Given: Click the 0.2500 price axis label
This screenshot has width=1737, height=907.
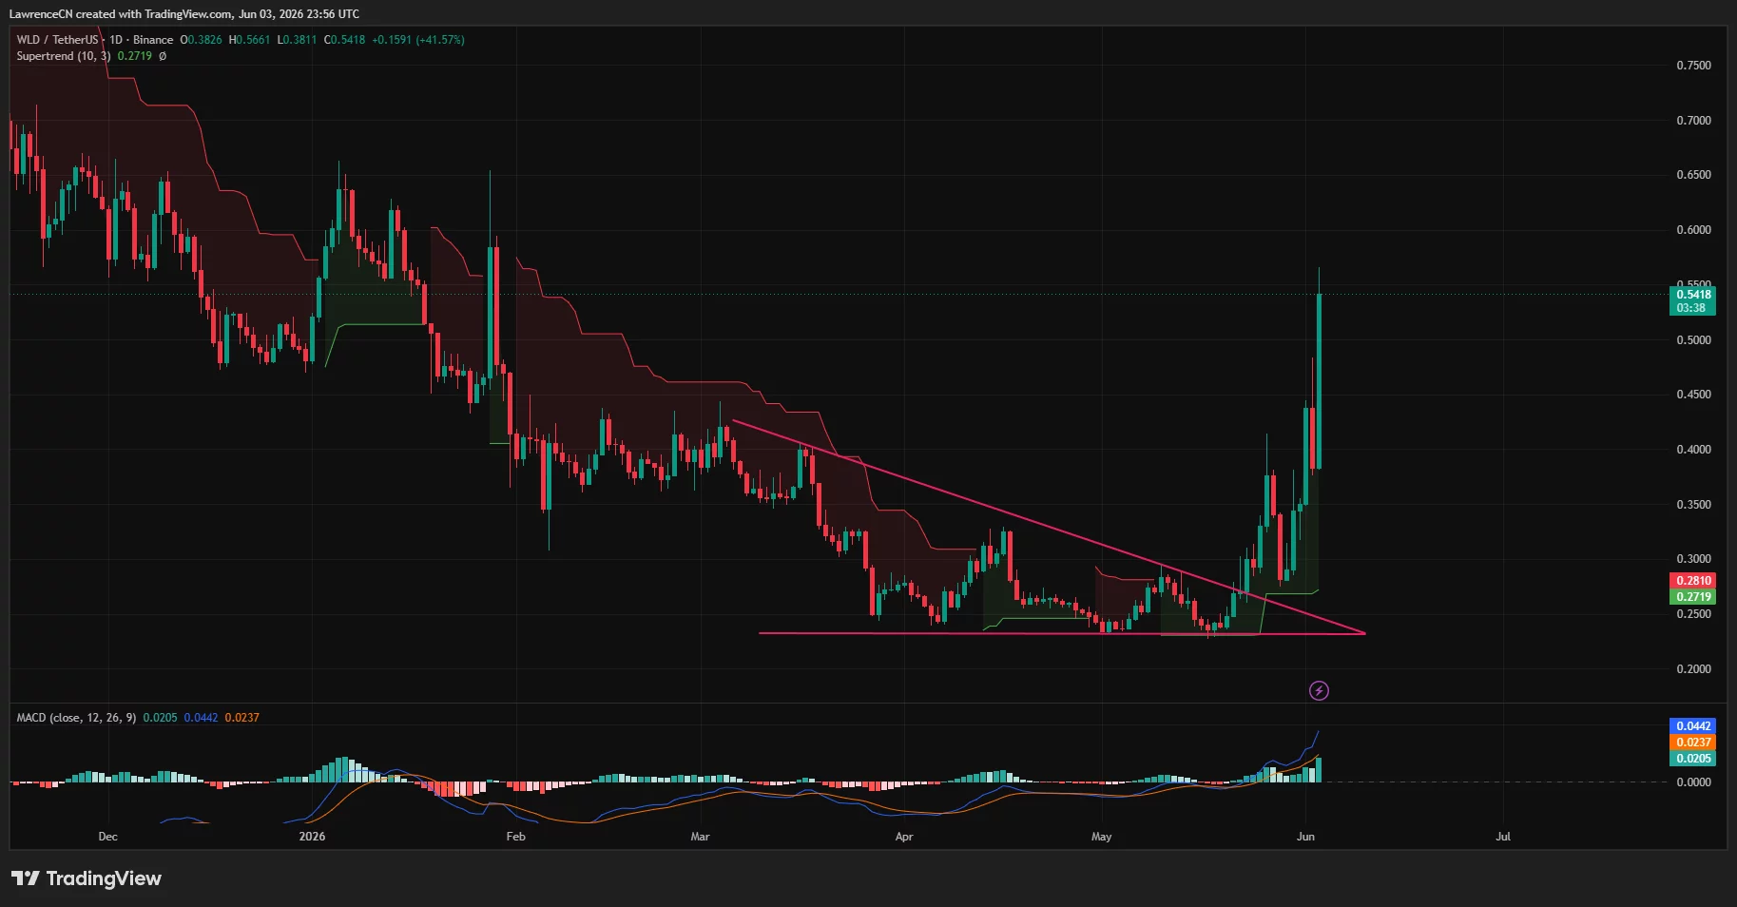Looking at the screenshot, I should pos(1693,614).
